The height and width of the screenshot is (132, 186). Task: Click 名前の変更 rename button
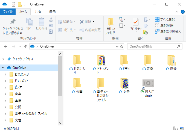pos(90,30)
